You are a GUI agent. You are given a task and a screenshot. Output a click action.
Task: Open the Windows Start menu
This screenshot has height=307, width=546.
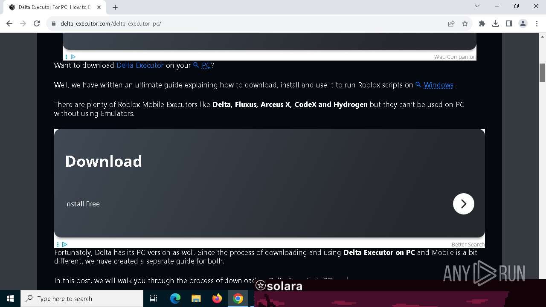10,298
